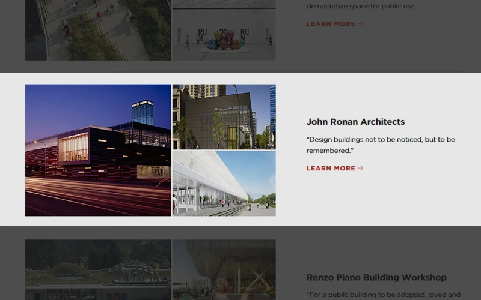481x300 pixels.
Task: Open Learn More link under John Ronan Architects
Action: 334,168
